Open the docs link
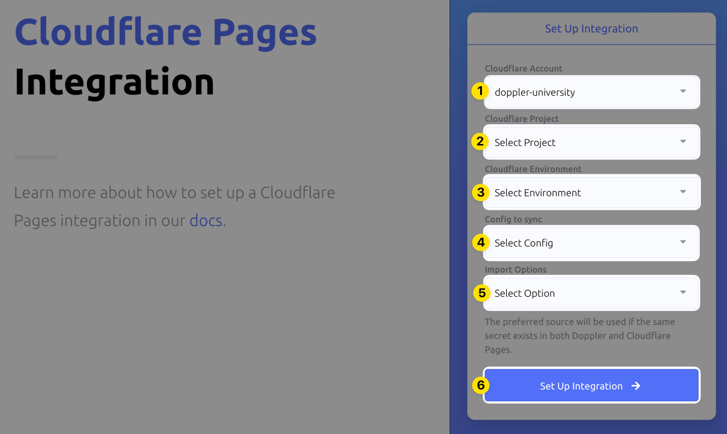 point(206,220)
